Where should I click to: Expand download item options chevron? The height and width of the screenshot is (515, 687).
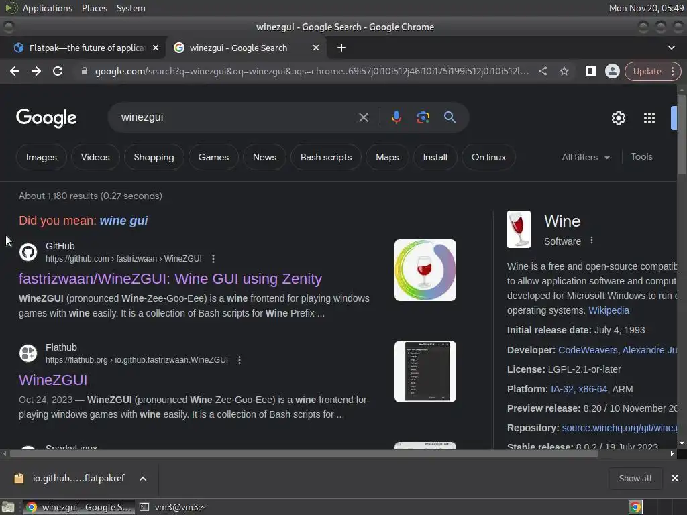click(143, 479)
